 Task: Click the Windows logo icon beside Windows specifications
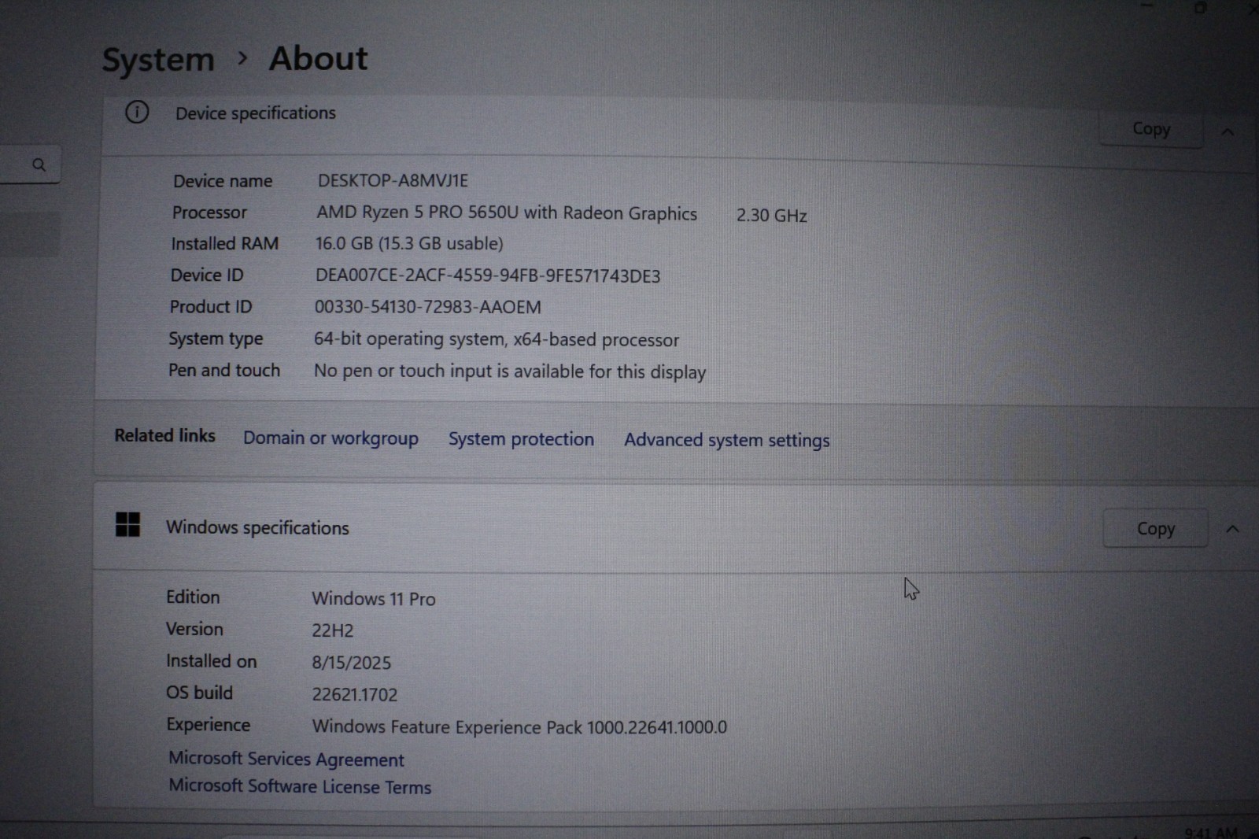click(127, 524)
